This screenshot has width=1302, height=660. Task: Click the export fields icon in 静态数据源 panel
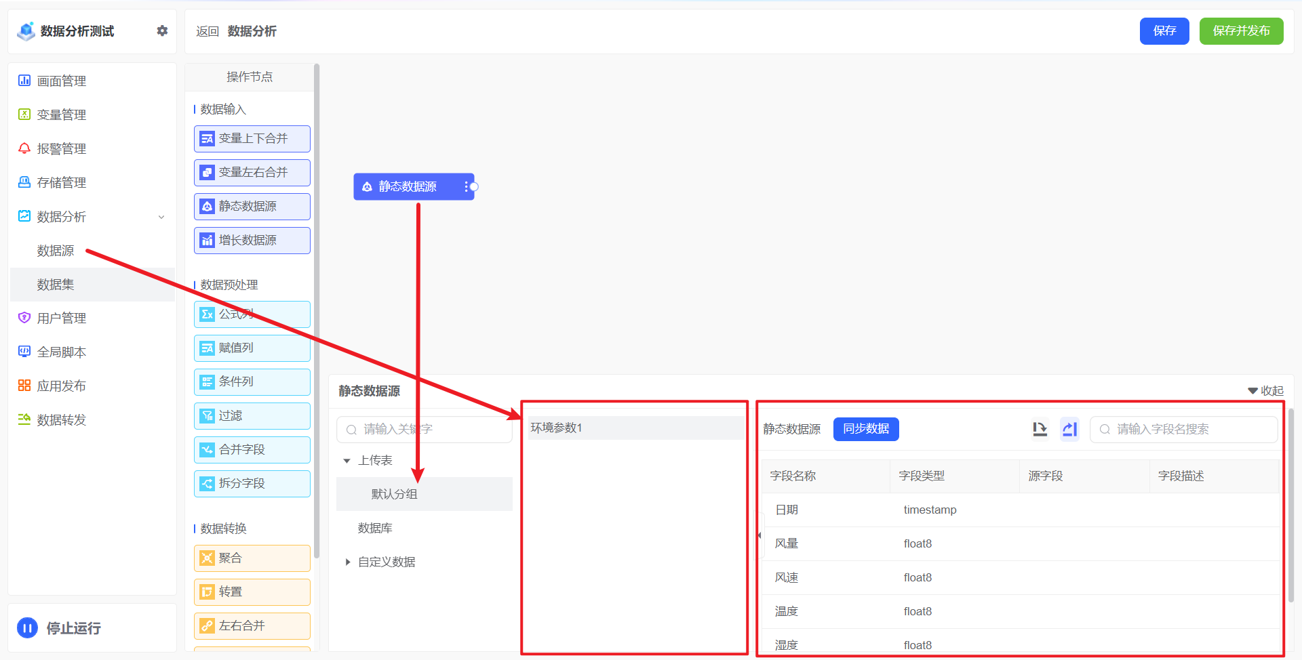[x=1040, y=429]
